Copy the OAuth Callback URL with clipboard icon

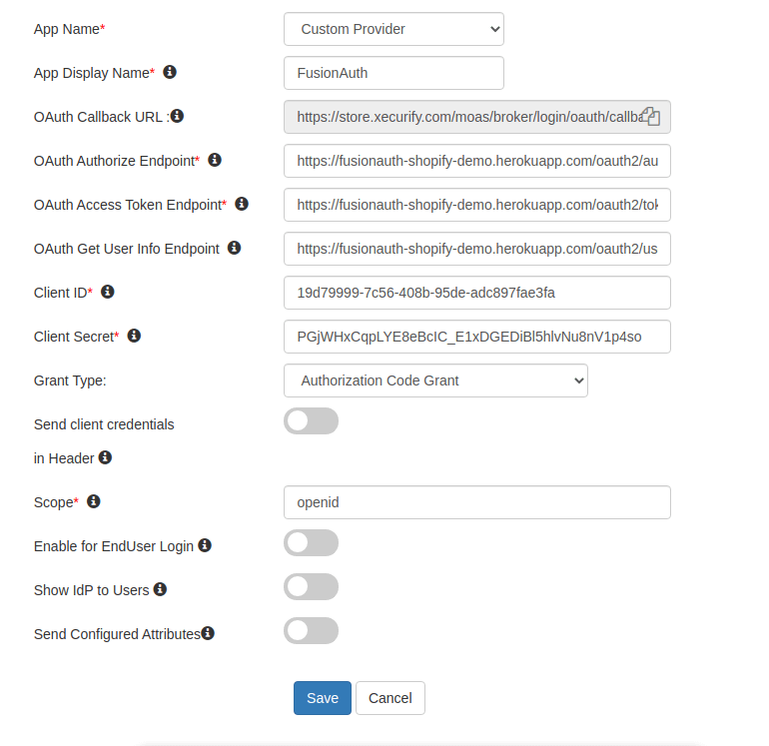651,117
